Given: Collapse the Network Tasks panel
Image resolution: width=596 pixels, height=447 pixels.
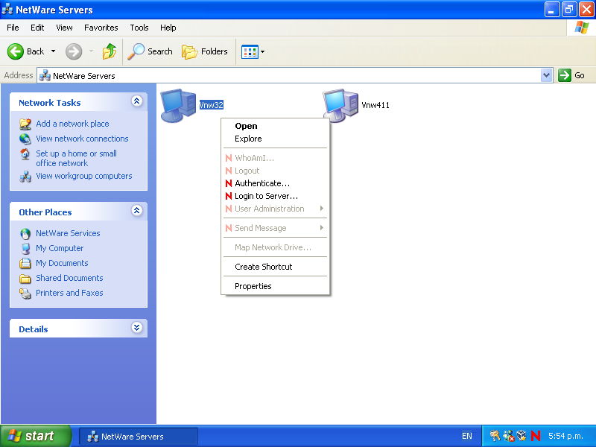Looking at the screenshot, I should point(137,101).
